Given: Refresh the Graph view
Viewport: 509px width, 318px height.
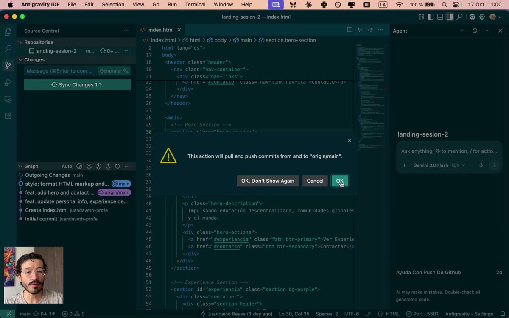Looking at the screenshot, I should (x=117, y=166).
